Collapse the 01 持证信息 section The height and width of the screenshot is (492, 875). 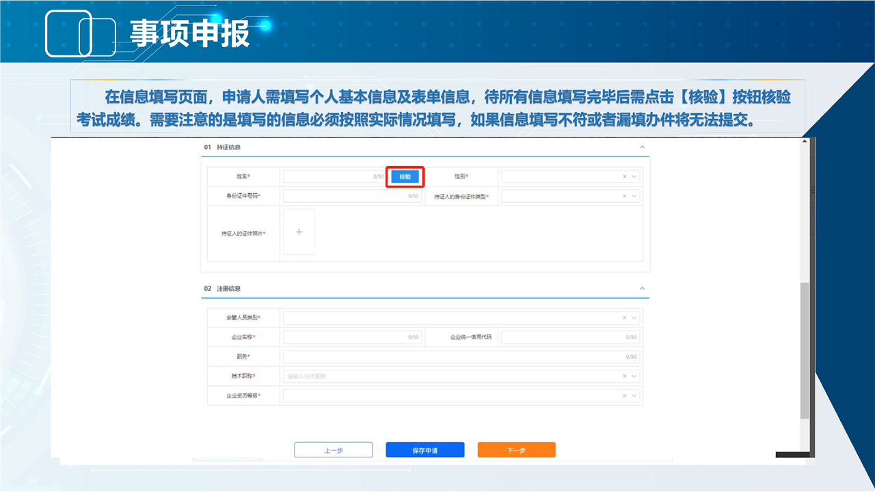[642, 147]
